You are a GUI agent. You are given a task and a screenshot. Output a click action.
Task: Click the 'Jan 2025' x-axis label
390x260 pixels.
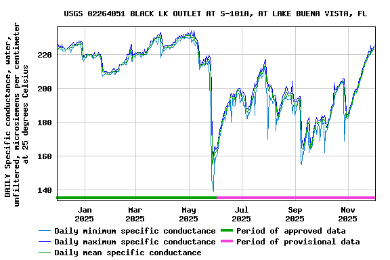pos(85,215)
